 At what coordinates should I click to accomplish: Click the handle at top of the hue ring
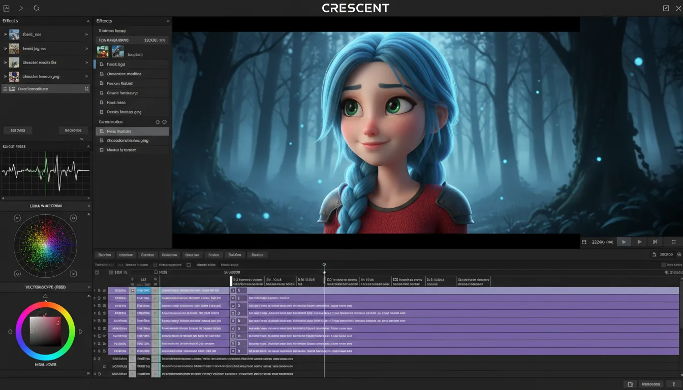(45, 302)
